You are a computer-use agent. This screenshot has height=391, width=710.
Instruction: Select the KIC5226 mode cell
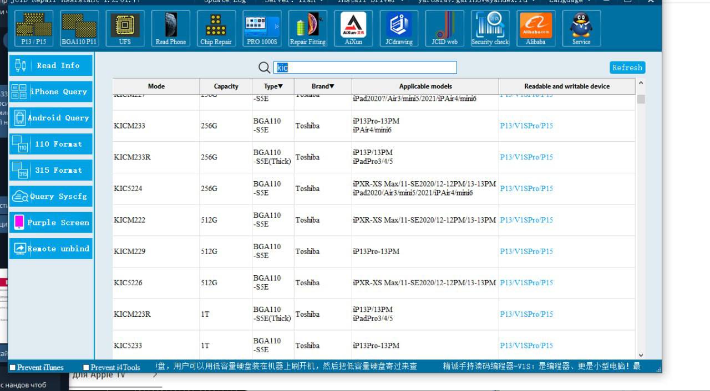tap(156, 283)
